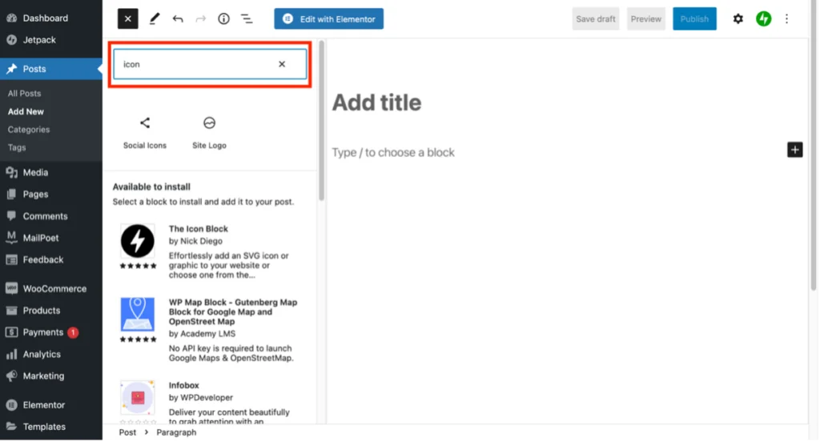The image size is (820, 442).
Task: Open the three-dot options menu
Action: (786, 19)
